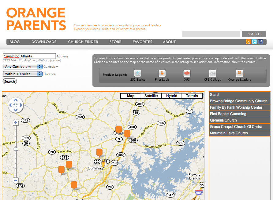Go to Church Finder page
The image size is (273, 200).
[83, 42]
